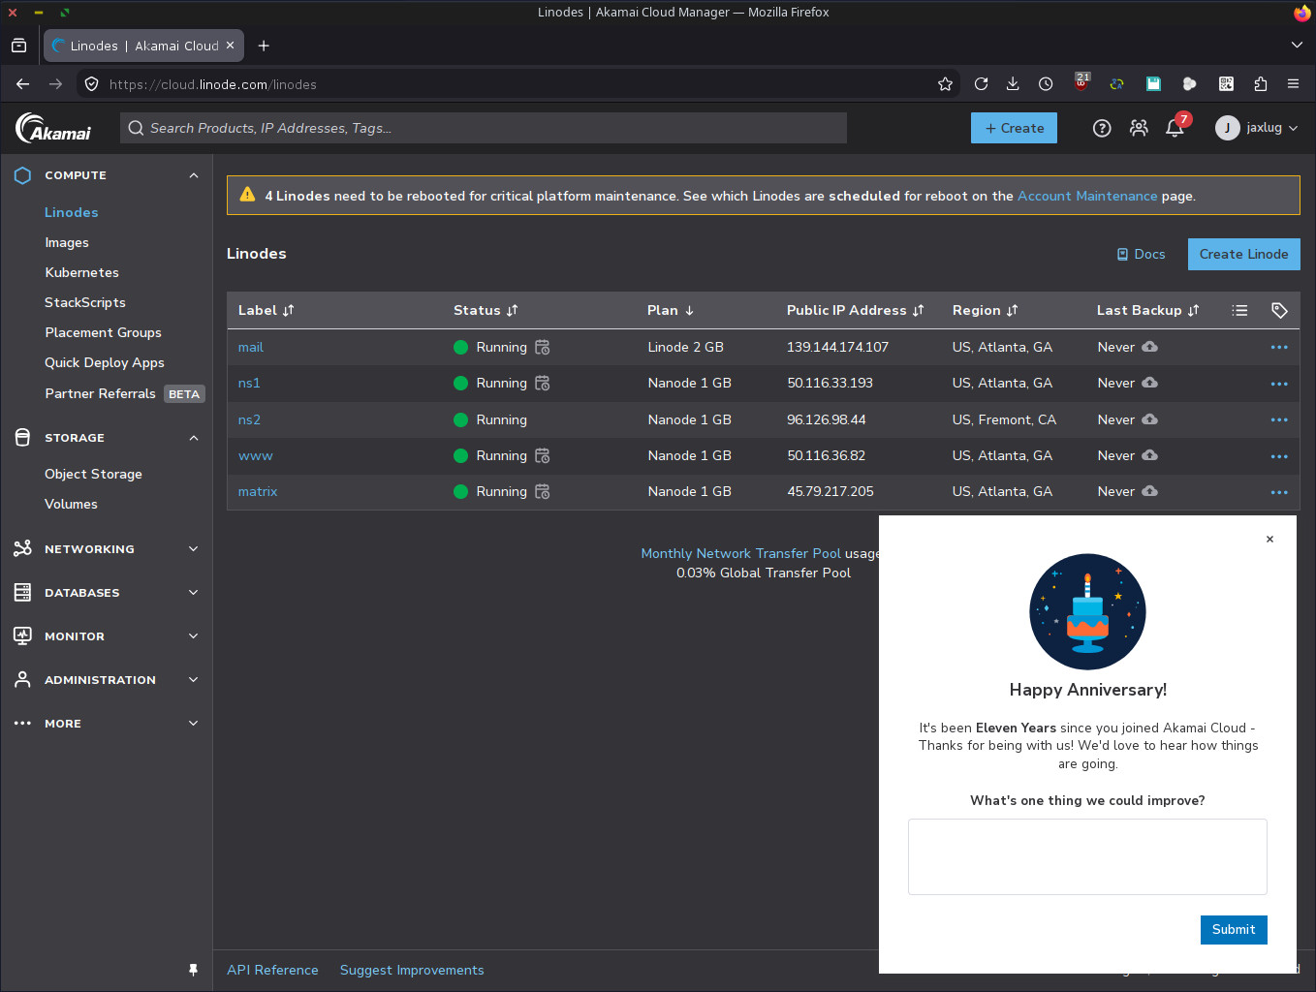
Task: Open maintenance calendar icon for matrix Linode
Action: pyautogui.click(x=543, y=491)
